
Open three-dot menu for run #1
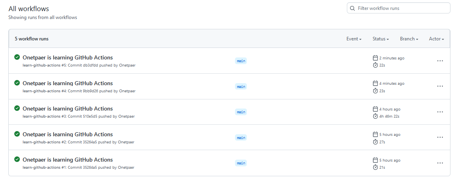[x=440, y=163]
